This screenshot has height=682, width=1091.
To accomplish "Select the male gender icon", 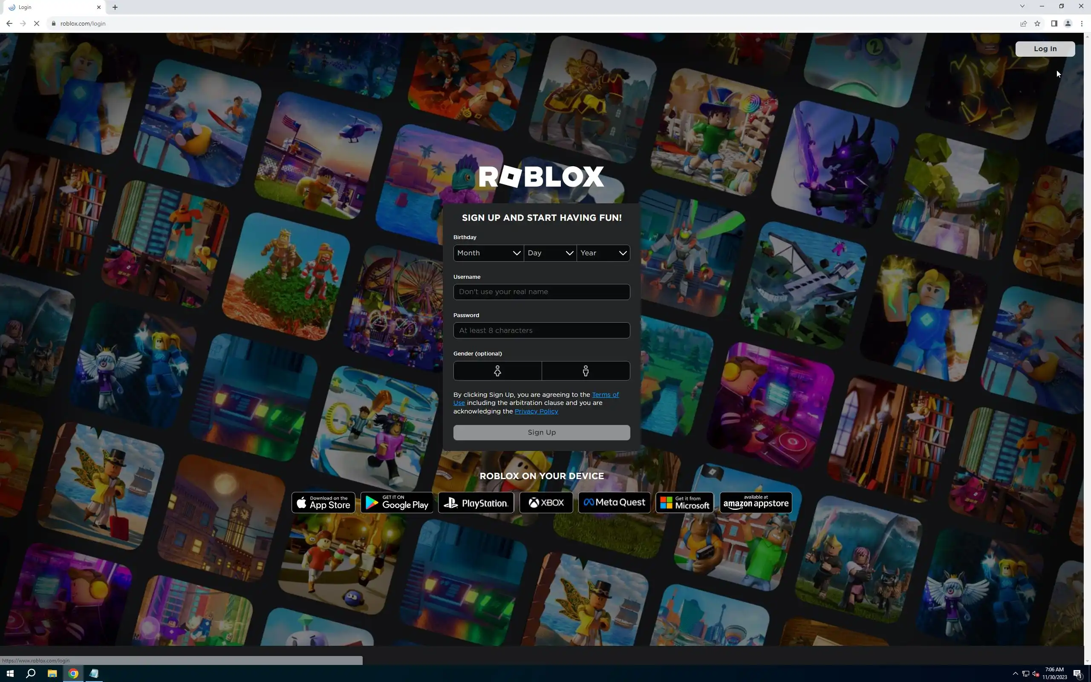I will (586, 371).
